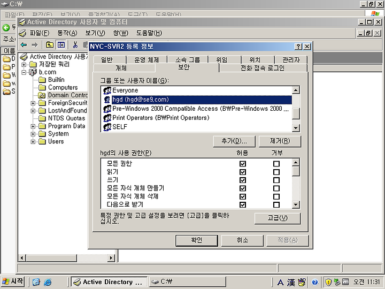Go up one level folder icon

[x=50, y=45]
